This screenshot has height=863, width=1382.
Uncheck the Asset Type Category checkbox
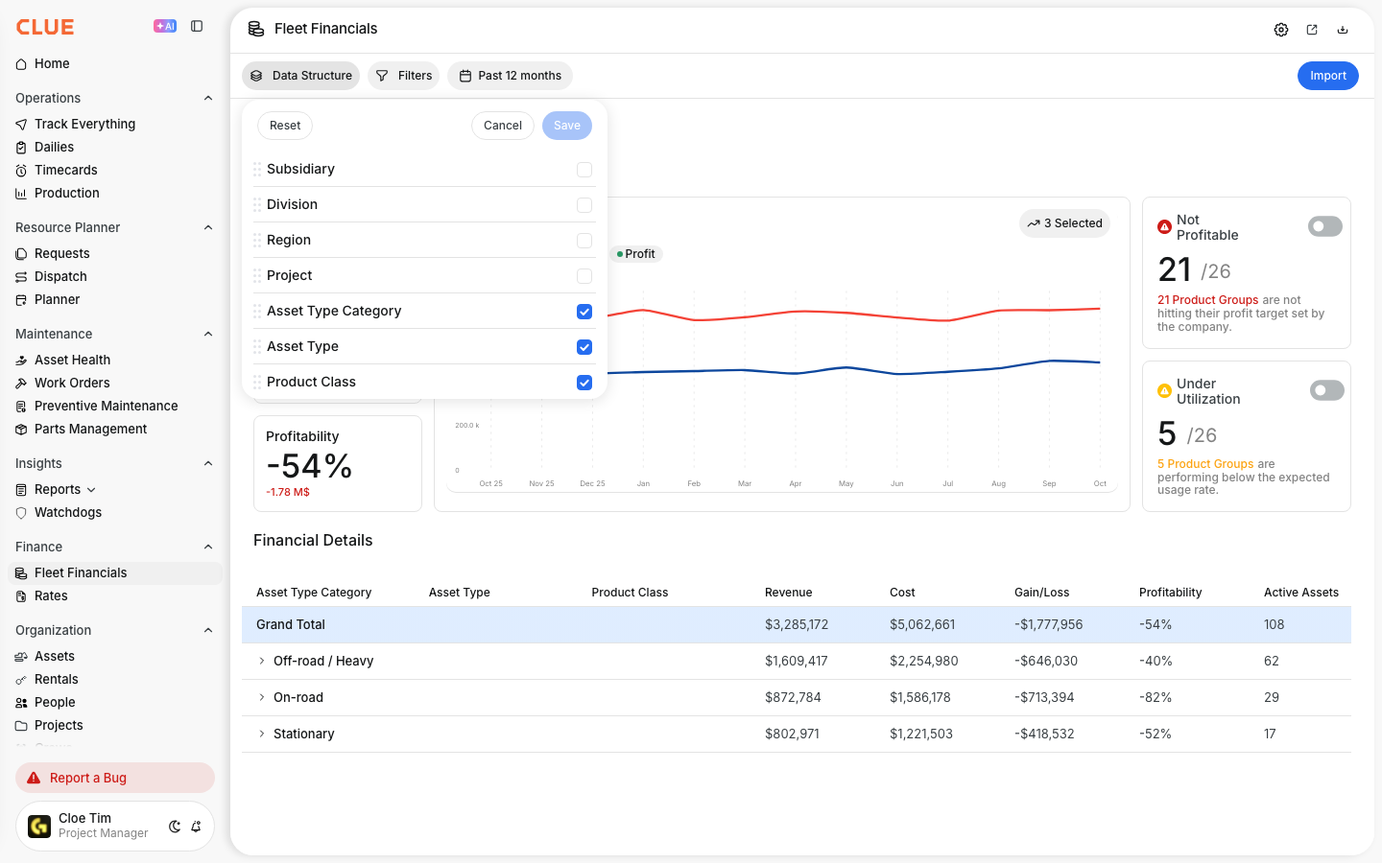coord(584,312)
